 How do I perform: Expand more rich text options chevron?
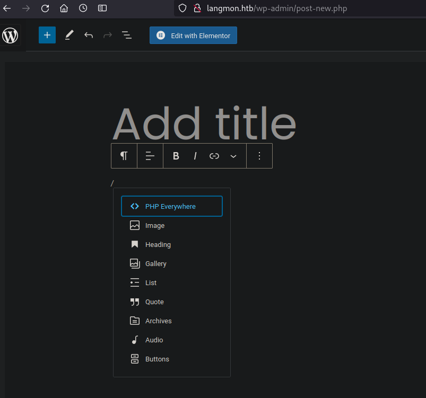pyautogui.click(x=233, y=156)
